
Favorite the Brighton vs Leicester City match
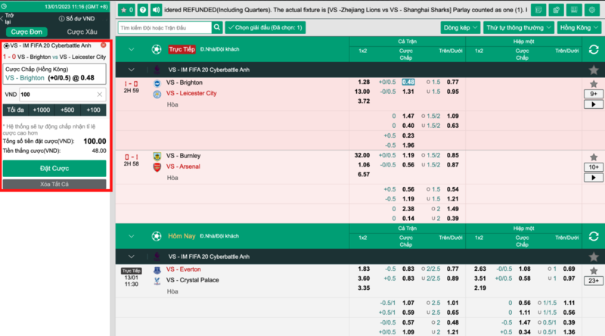pyautogui.click(x=594, y=84)
